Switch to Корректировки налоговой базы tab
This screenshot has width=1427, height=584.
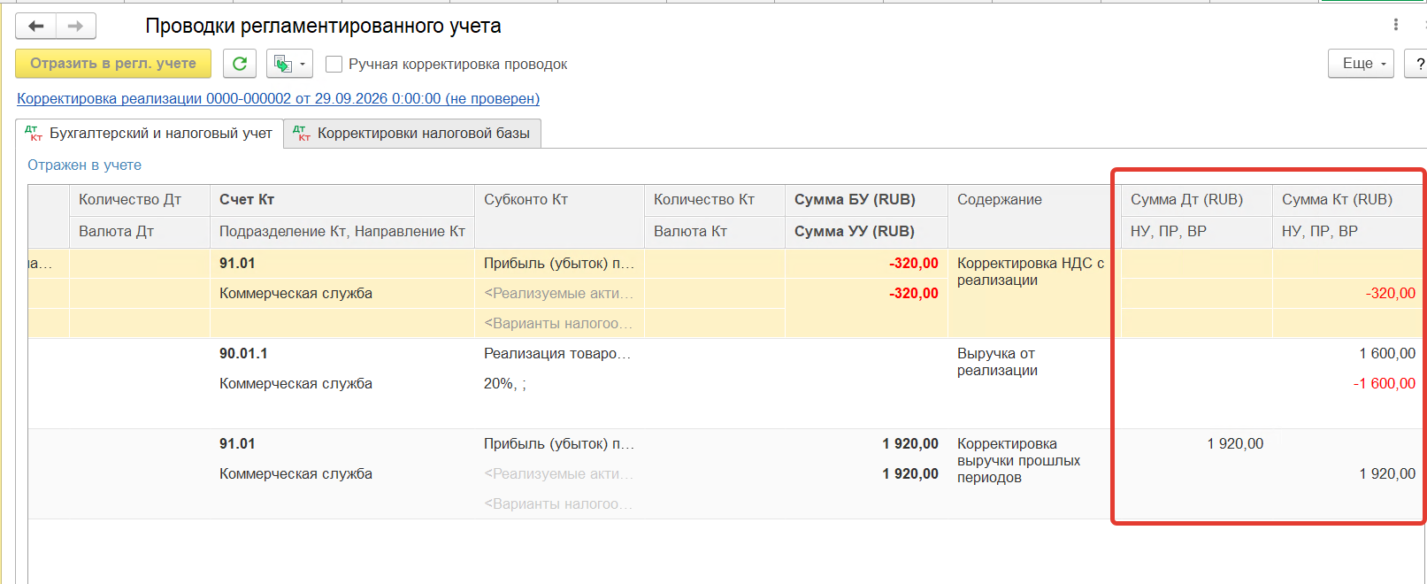412,134
